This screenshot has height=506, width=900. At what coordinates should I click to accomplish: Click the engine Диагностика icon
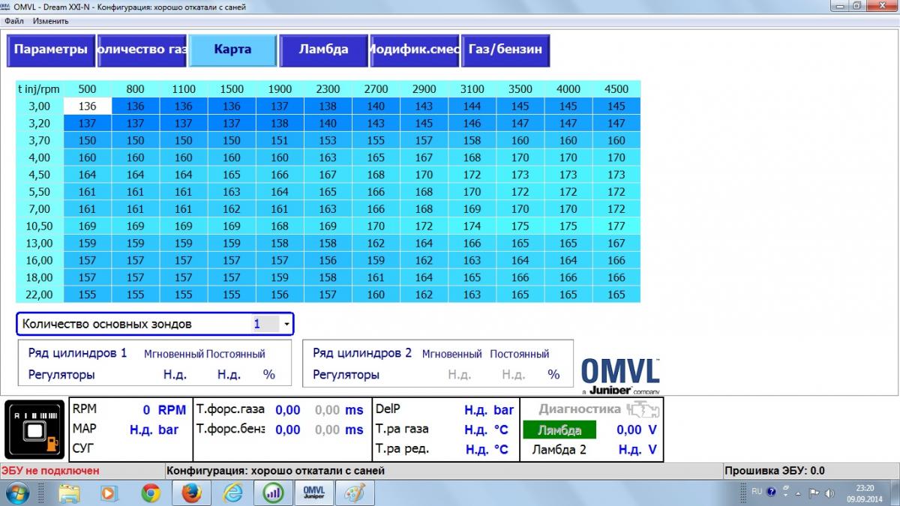tap(643, 409)
